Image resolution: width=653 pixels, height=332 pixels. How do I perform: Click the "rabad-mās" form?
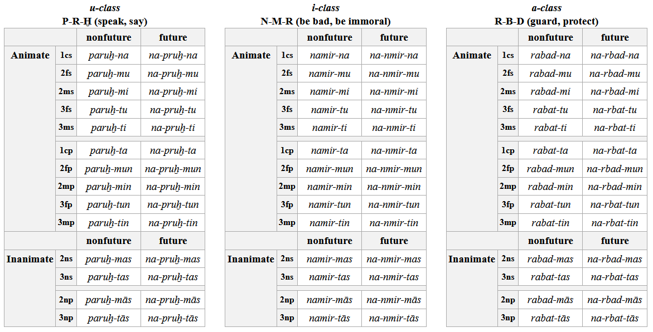[x=550, y=300]
